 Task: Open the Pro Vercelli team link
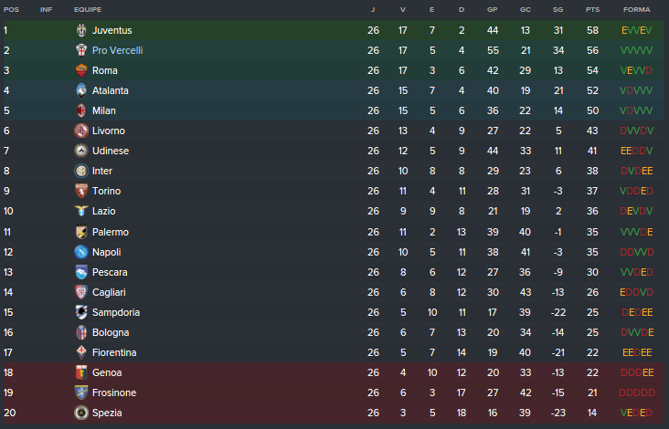[x=117, y=50]
